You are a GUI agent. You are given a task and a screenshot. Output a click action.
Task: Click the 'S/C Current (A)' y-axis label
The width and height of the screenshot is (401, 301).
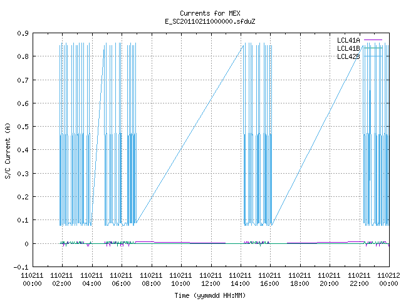(x=8, y=150)
